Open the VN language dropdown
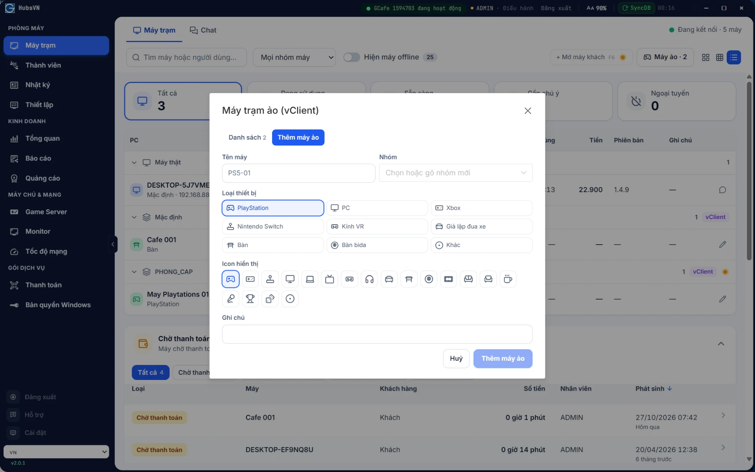The height and width of the screenshot is (472, 755). click(x=56, y=452)
